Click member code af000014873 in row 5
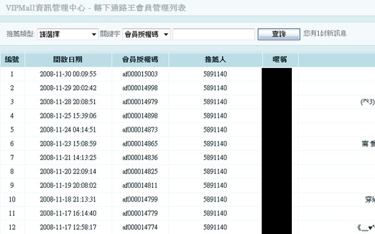Viewport: 375px width, 234px height. (140, 130)
